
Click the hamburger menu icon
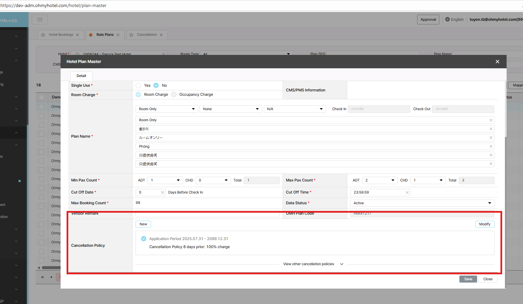pos(40,19)
